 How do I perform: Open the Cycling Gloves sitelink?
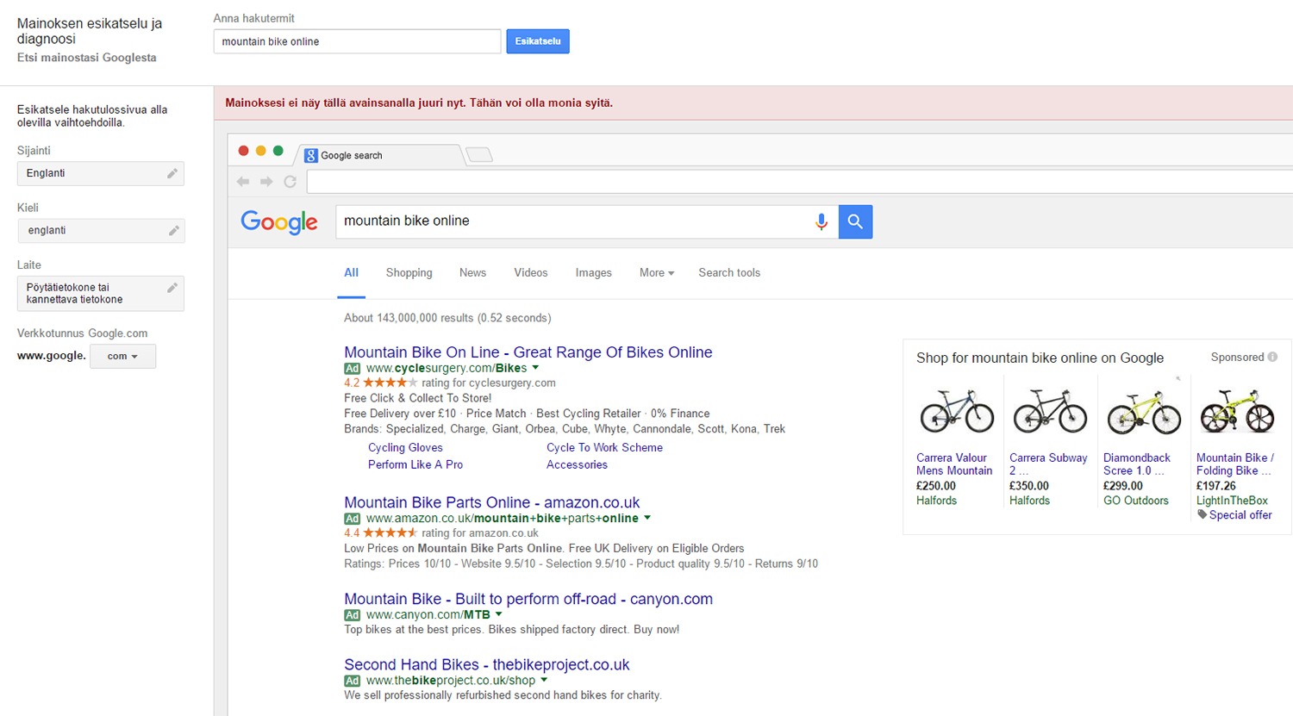click(405, 447)
